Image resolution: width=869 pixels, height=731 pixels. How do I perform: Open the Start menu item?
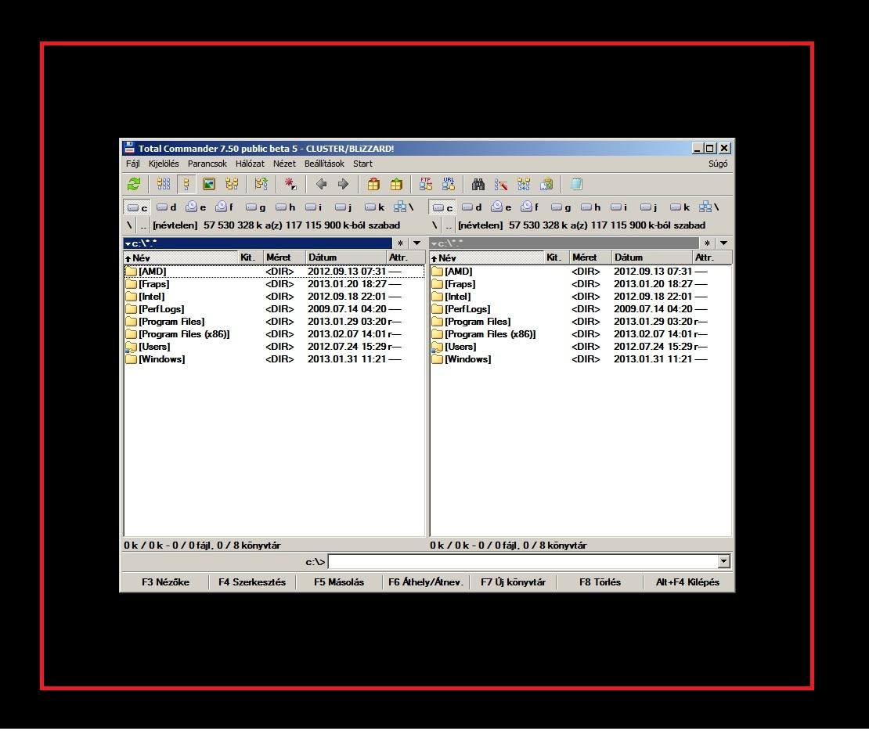(x=363, y=164)
